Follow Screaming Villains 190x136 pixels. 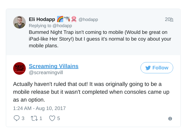(157, 68)
